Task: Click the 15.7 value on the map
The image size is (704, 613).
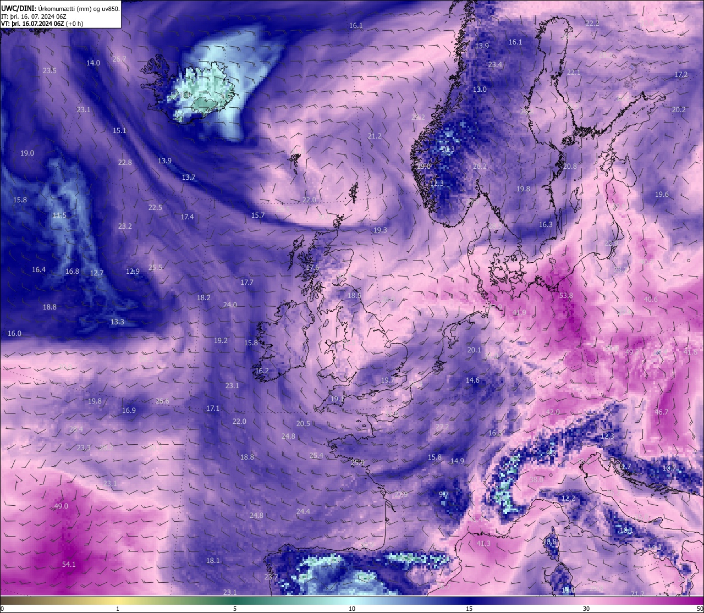Action: 258,215
